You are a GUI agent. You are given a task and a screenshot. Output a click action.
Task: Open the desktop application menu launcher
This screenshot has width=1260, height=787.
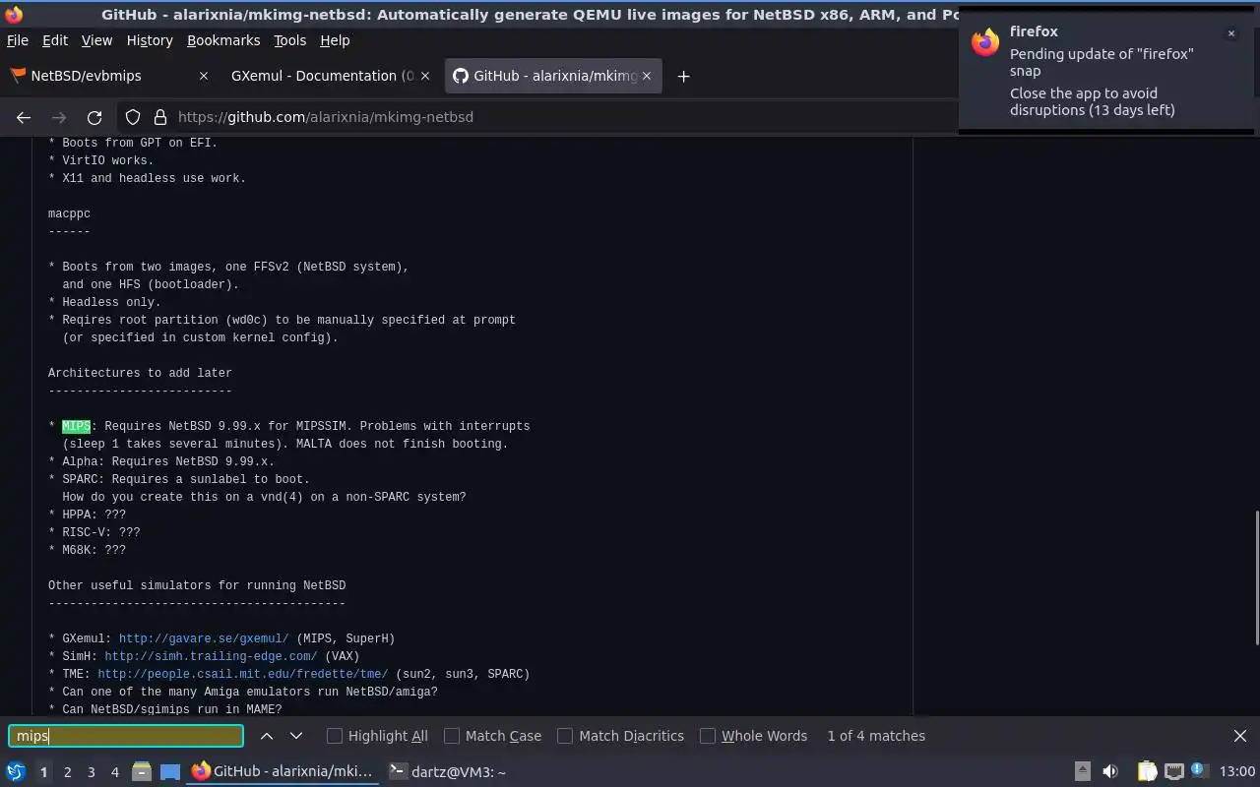[x=16, y=772]
